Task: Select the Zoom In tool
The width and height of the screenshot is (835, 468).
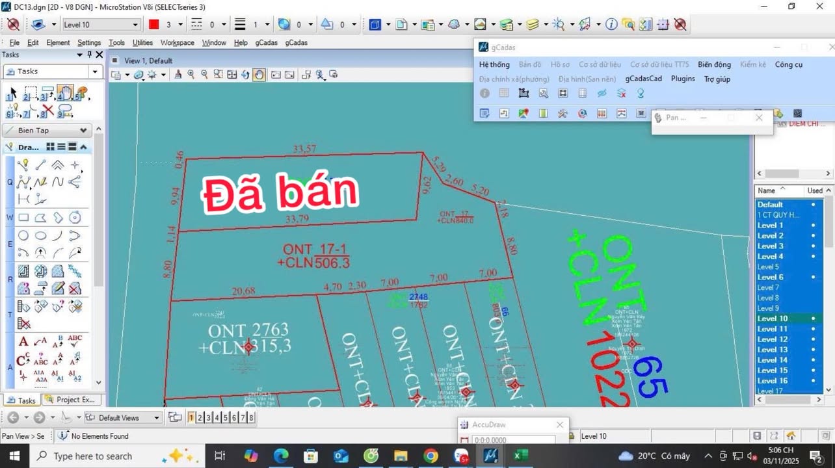Action: (x=191, y=75)
